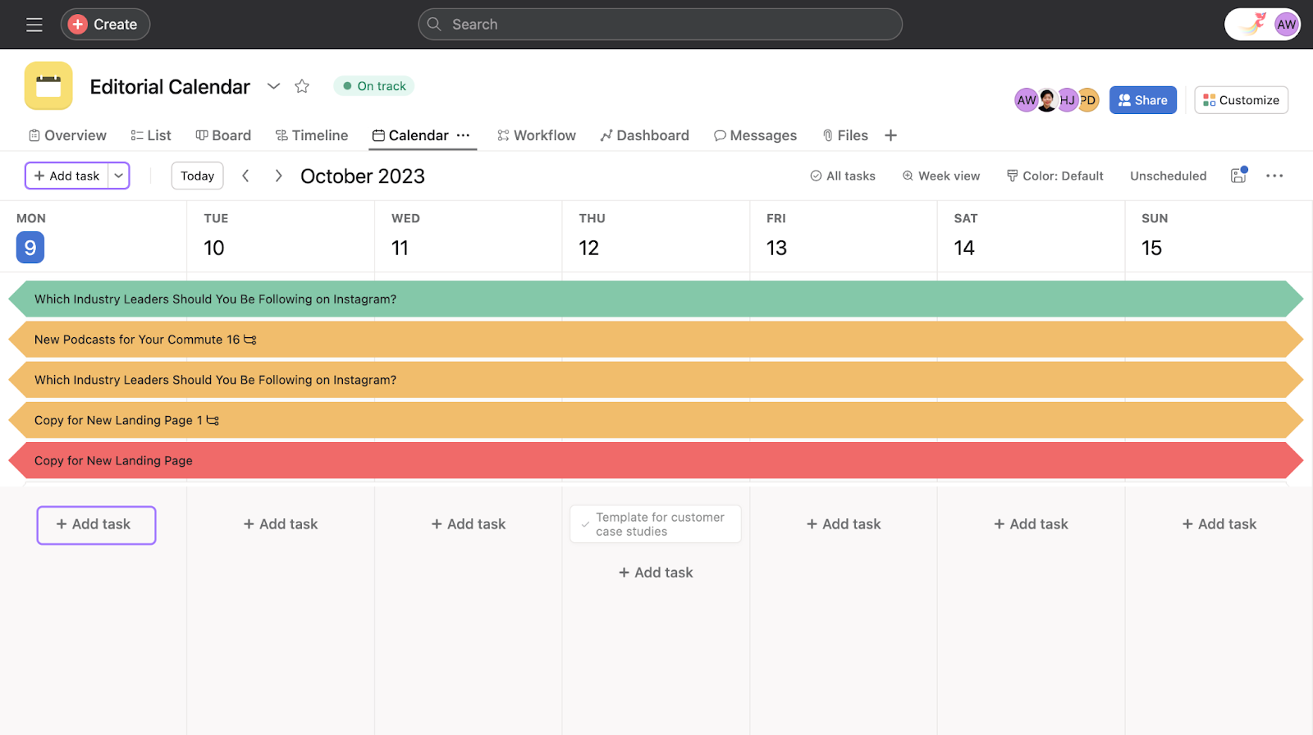
Task: Mark Template for customer case studies complete
Action: click(585, 524)
